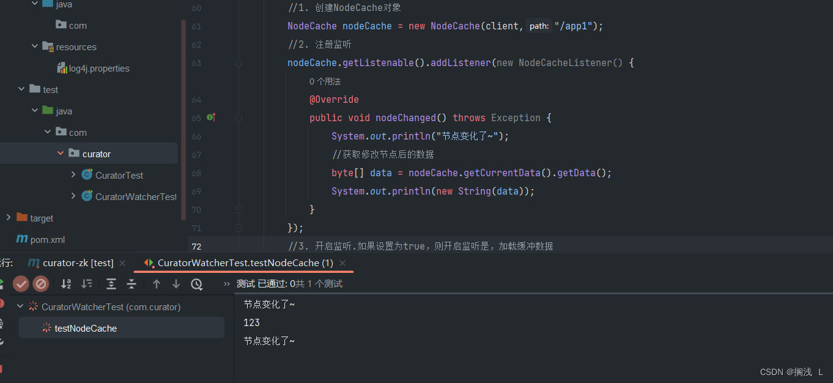Viewport: 833px width, 383px height.
Task: Toggle sort tests by duration
Action: (87, 284)
